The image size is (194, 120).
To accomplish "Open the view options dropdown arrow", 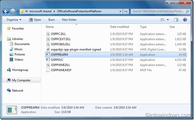I will (x=168, y=20).
